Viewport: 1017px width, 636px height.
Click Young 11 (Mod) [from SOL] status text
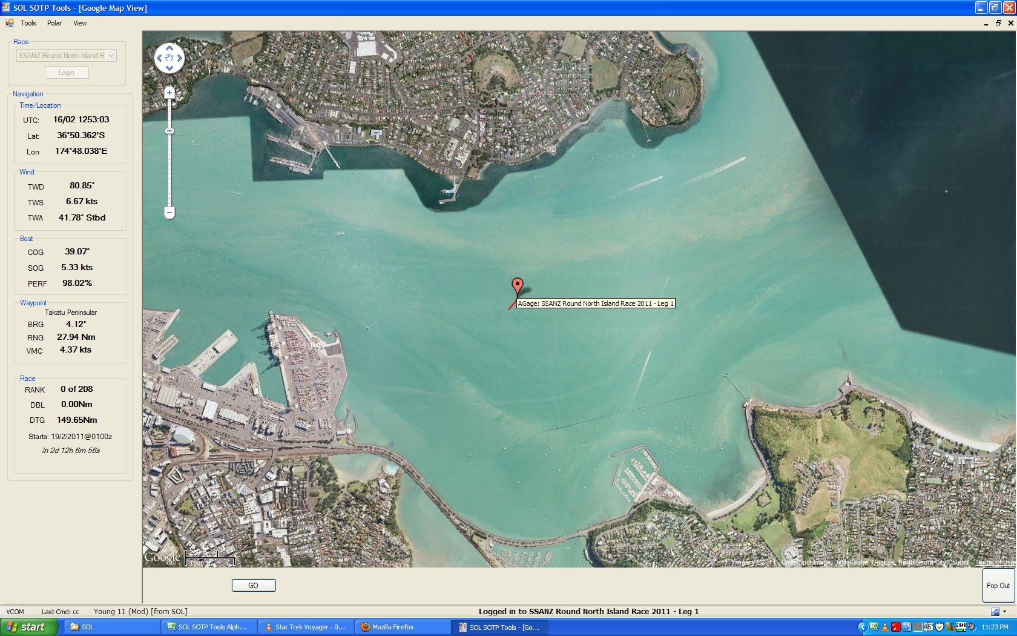click(140, 611)
